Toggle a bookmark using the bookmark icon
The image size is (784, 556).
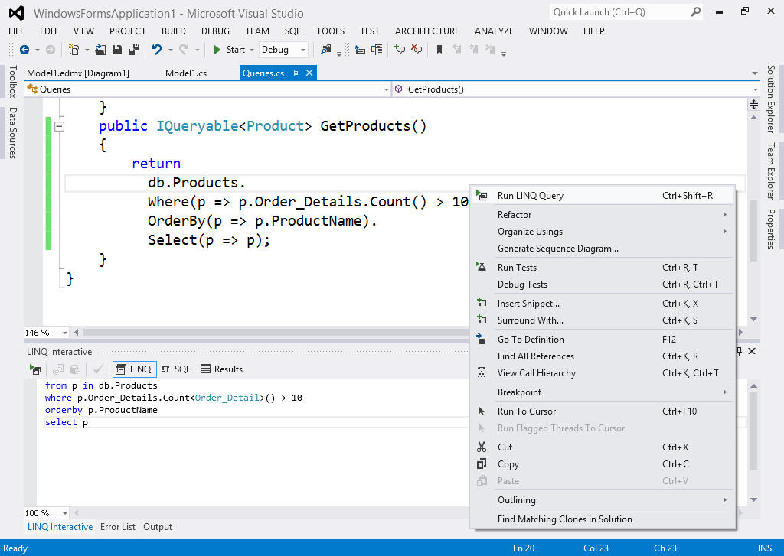(439, 49)
